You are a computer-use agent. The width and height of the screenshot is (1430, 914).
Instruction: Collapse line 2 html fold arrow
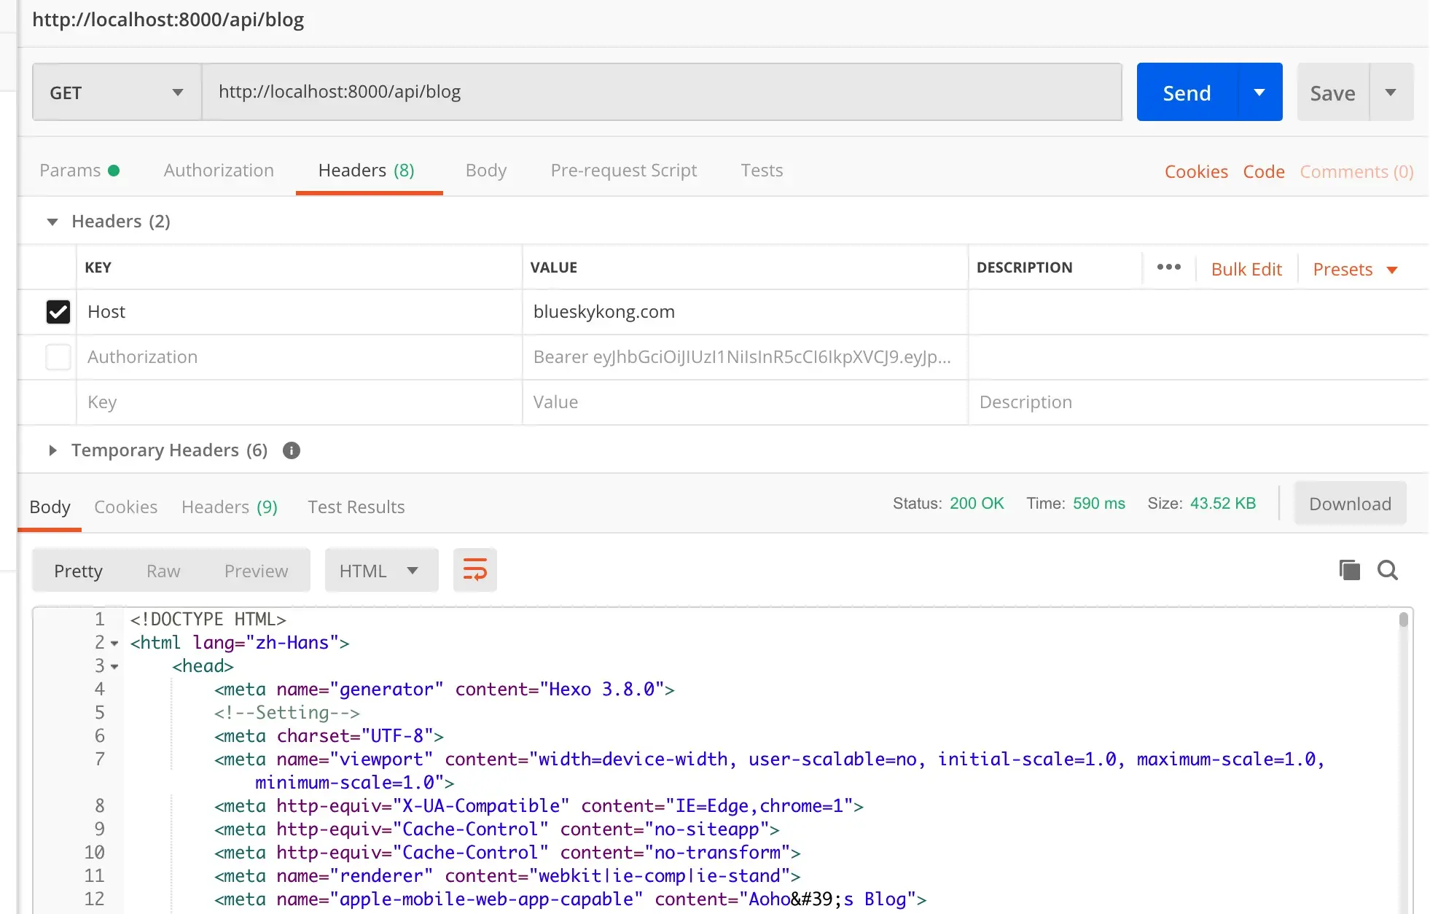pyautogui.click(x=114, y=644)
